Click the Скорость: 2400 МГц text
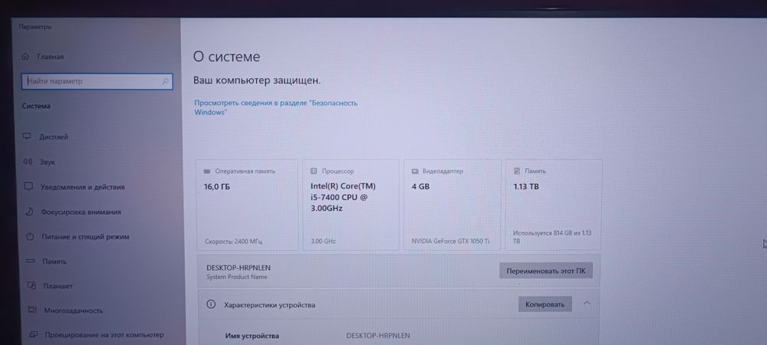 tap(233, 242)
